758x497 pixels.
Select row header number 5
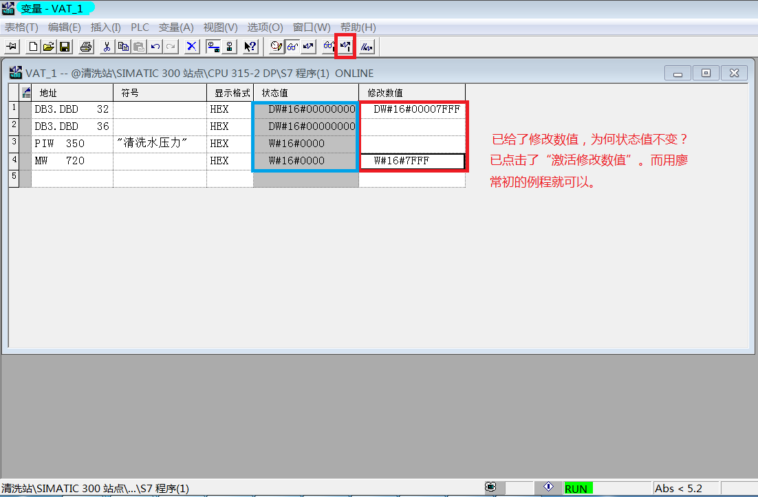click(x=14, y=178)
